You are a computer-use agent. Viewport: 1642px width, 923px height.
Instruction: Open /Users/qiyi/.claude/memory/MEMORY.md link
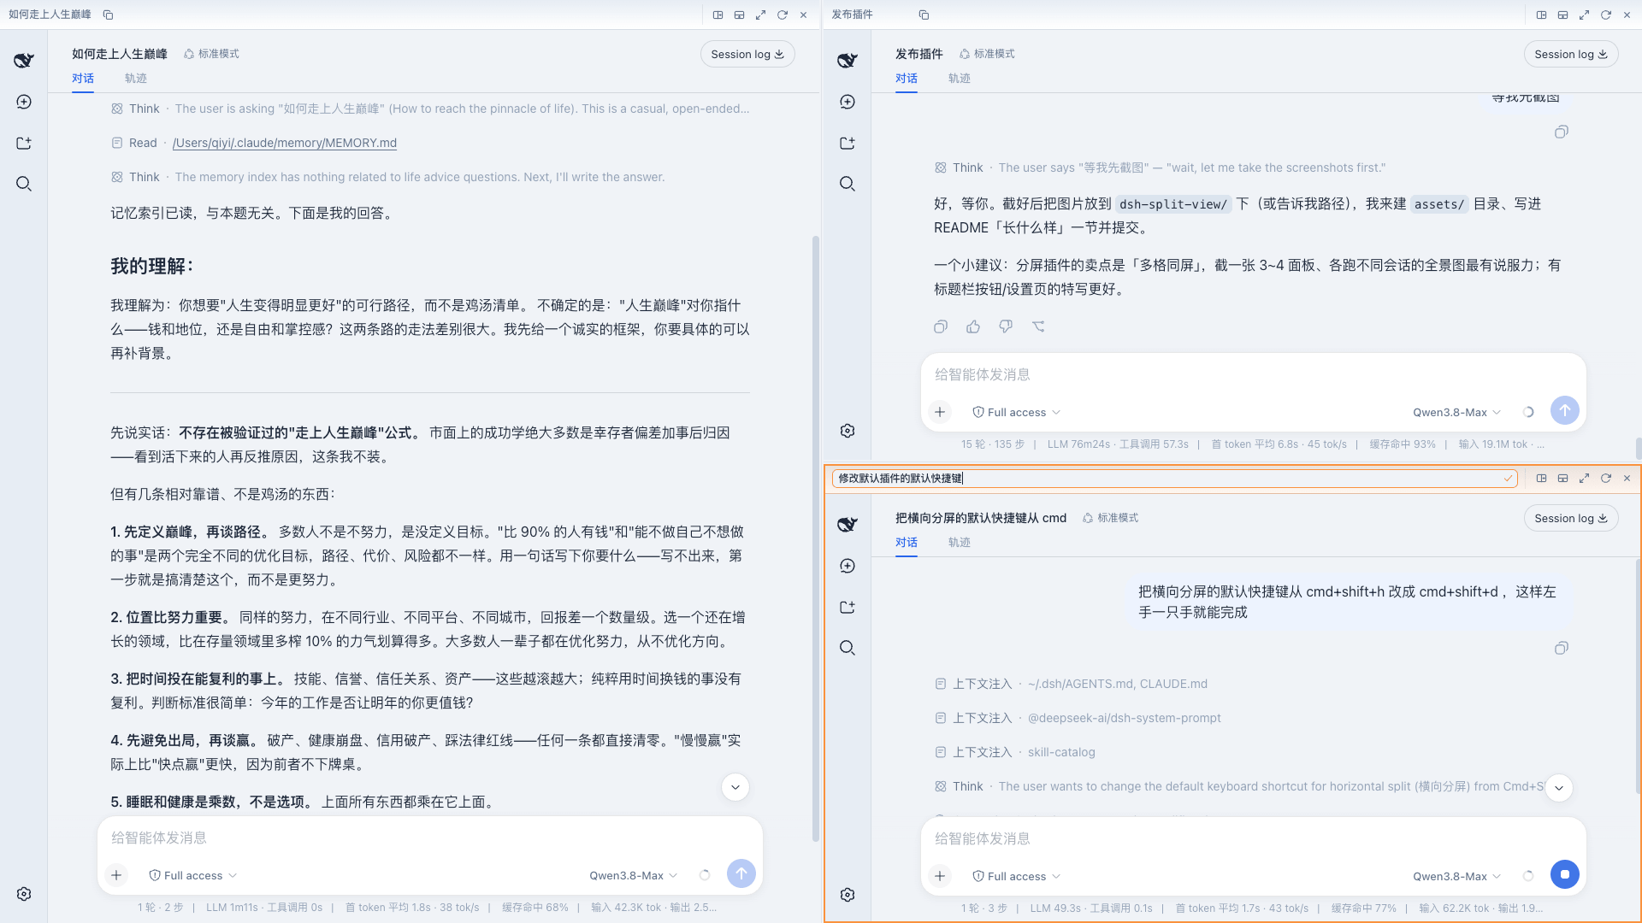point(285,143)
